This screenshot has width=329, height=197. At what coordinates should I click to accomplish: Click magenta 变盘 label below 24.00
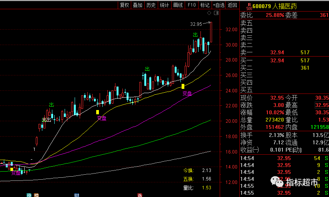(187, 93)
